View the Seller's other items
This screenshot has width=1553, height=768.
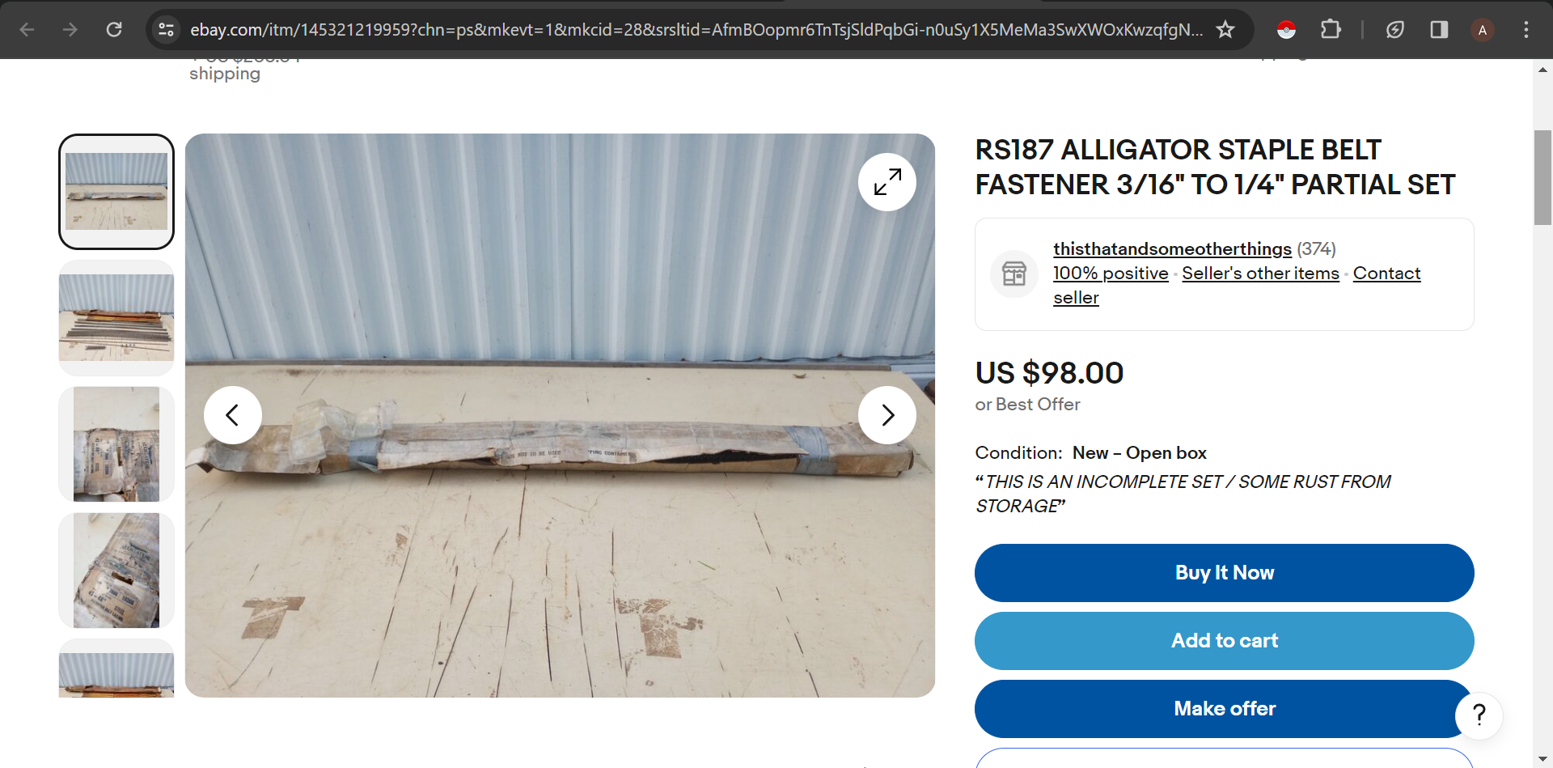pos(1260,274)
